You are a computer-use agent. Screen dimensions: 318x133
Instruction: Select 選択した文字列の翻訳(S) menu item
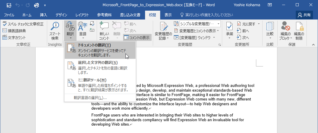pyautogui.click(x=100, y=67)
